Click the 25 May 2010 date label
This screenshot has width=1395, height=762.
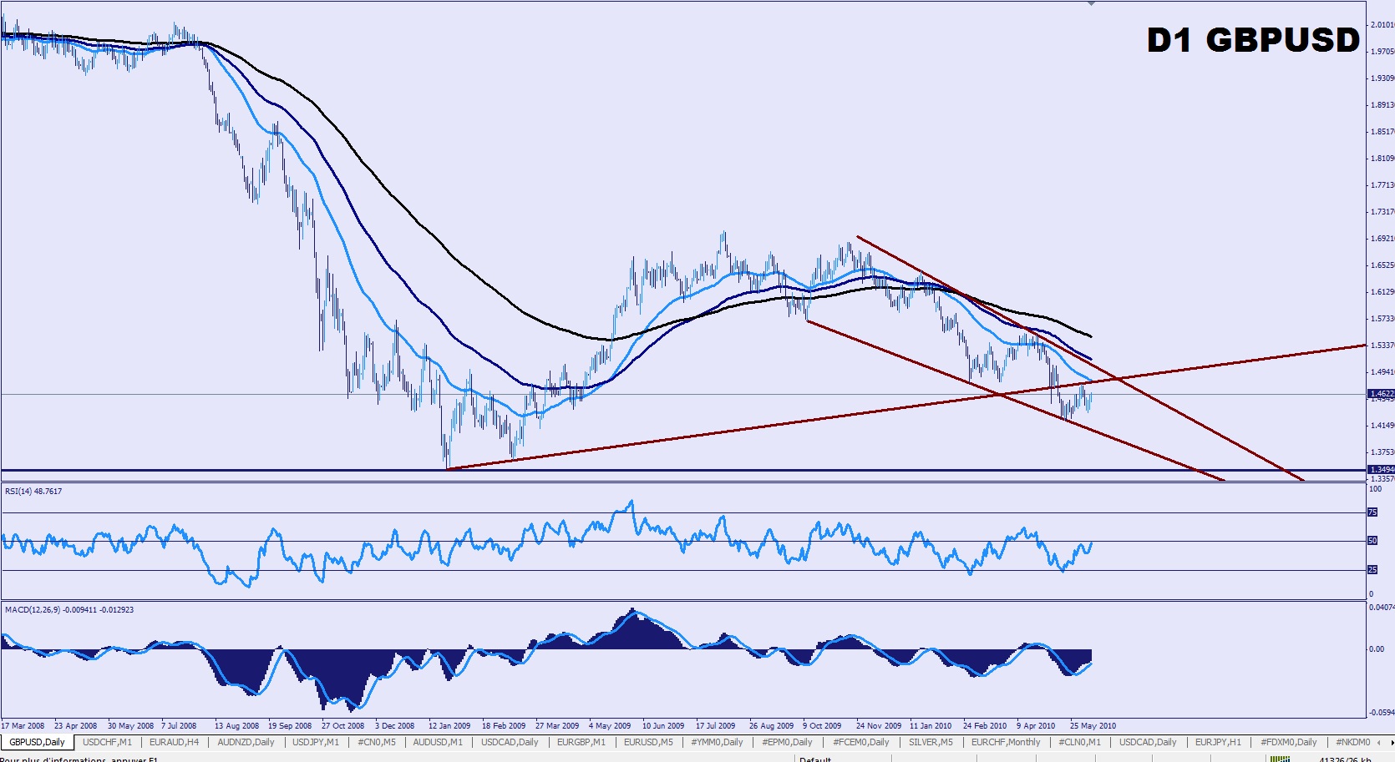click(x=1093, y=725)
